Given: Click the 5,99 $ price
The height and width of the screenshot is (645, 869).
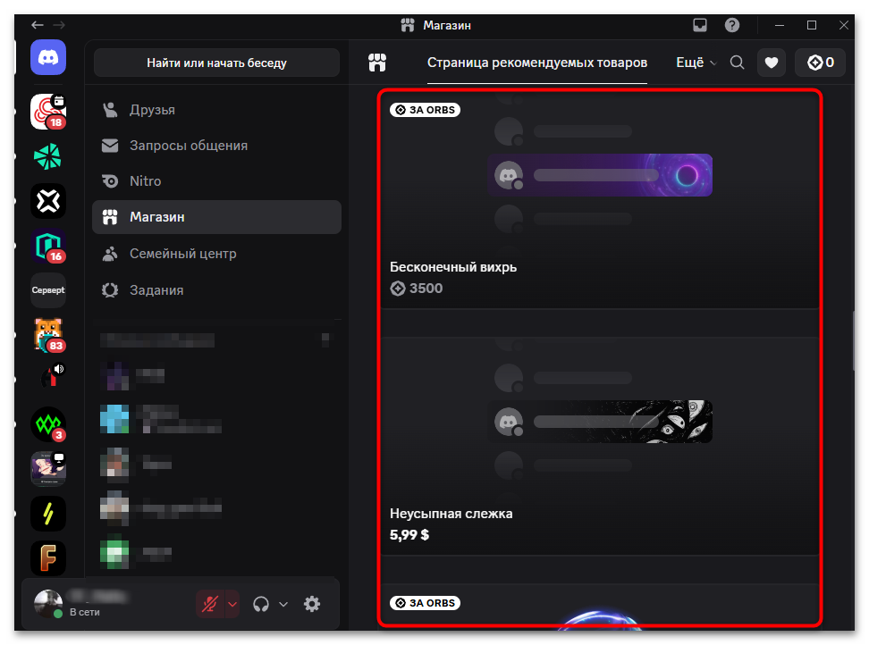Looking at the screenshot, I should tap(409, 535).
